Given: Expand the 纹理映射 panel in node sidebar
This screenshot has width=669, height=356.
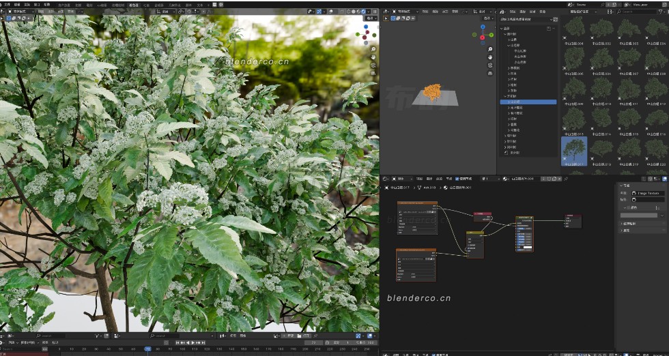Looking at the screenshot, I should [642, 224].
